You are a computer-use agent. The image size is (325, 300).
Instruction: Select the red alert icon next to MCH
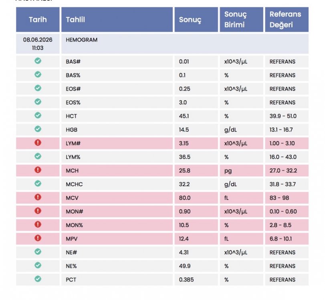(x=38, y=170)
